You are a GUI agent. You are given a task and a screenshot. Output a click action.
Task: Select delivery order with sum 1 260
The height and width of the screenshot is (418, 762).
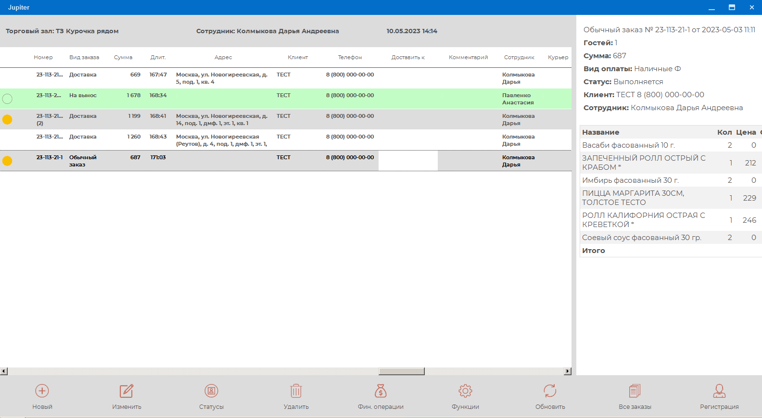(286, 140)
